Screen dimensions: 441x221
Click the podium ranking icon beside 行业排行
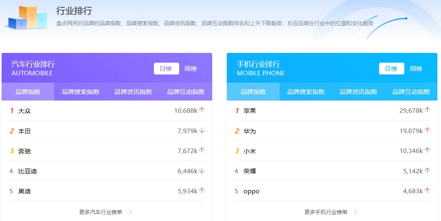tap(27, 18)
